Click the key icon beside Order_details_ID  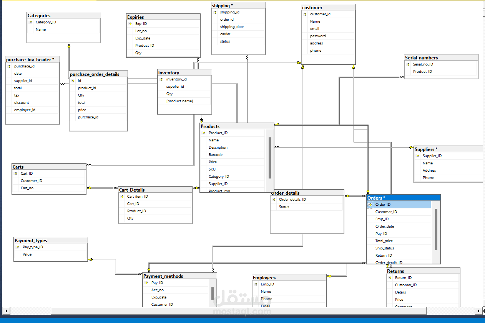274,200
